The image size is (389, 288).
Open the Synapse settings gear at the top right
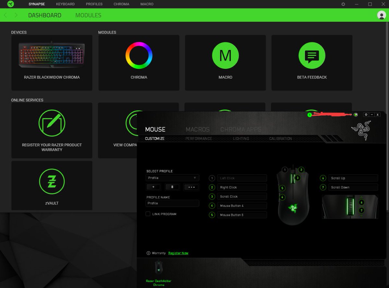point(343,4)
